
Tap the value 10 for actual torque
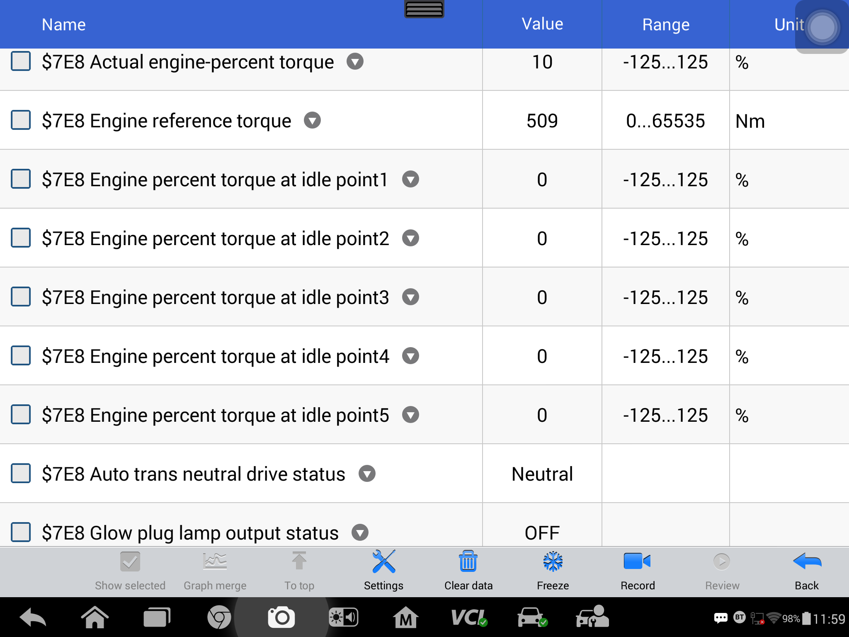[542, 62]
